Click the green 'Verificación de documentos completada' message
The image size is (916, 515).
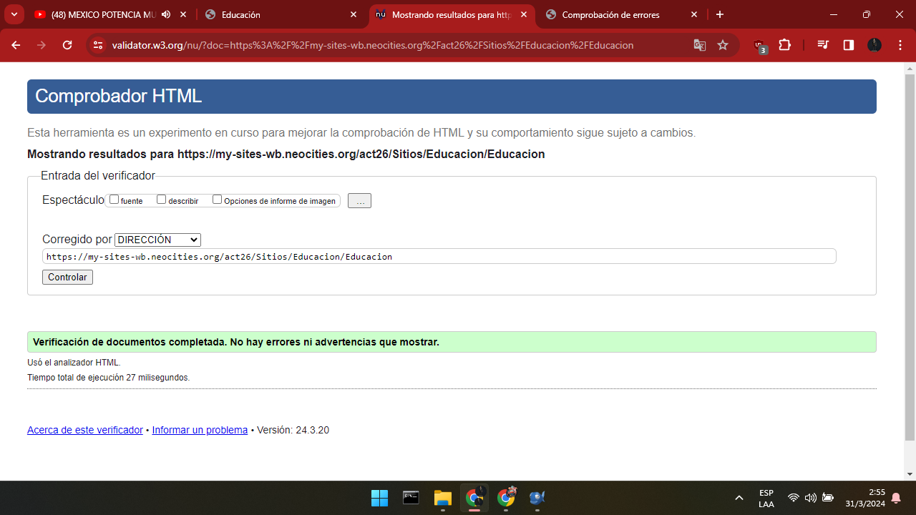[x=452, y=342]
